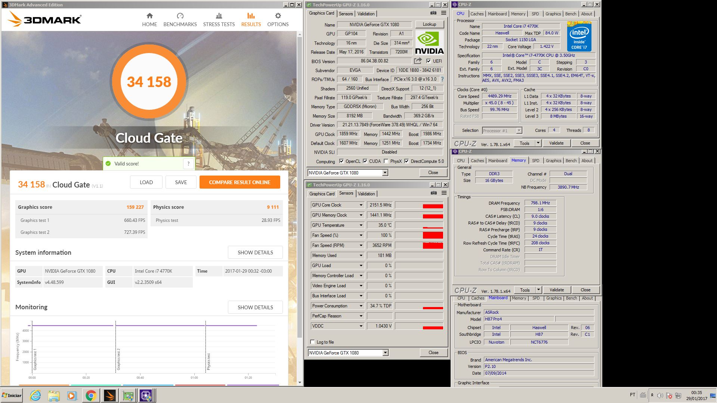Toggle the PhysX checkbox
Viewport: 717px width, 403px height.
coord(386,161)
